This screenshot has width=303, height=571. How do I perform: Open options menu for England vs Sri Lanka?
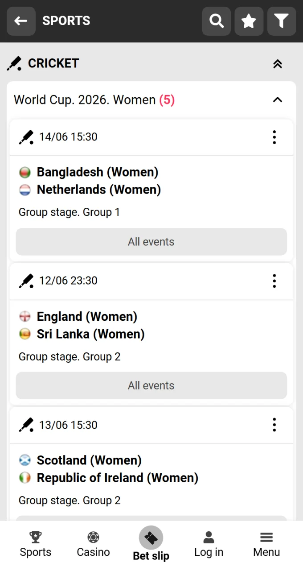tap(274, 281)
